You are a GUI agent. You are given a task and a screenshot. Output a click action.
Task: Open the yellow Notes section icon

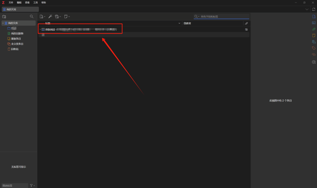pos(314,35)
